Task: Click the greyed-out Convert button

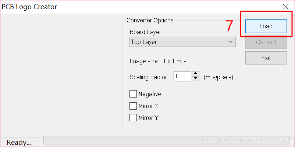Action: coord(266,42)
